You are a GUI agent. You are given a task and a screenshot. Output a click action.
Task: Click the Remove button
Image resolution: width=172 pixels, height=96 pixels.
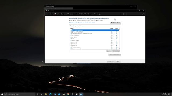click(x=117, y=51)
